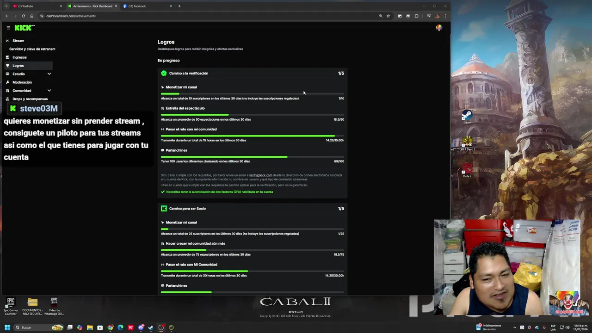Open Drops y recompensas in the sidebar
Screen dimensions: 592x333
[x=30, y=99]
